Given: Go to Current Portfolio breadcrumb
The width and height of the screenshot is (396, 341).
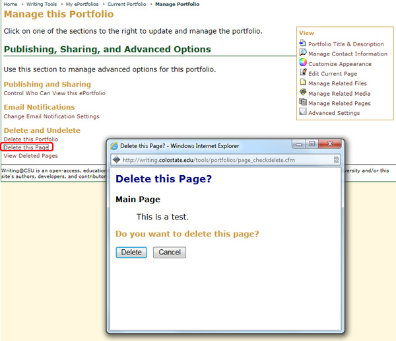Looking at the screenshot, I should pos(127,5).
